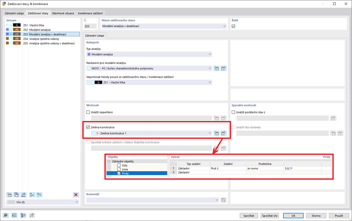Image resolution: width=352 pixels, height=221 pixels.
Task: Click the Č. field showing ZS3
Action: point(90,26)
